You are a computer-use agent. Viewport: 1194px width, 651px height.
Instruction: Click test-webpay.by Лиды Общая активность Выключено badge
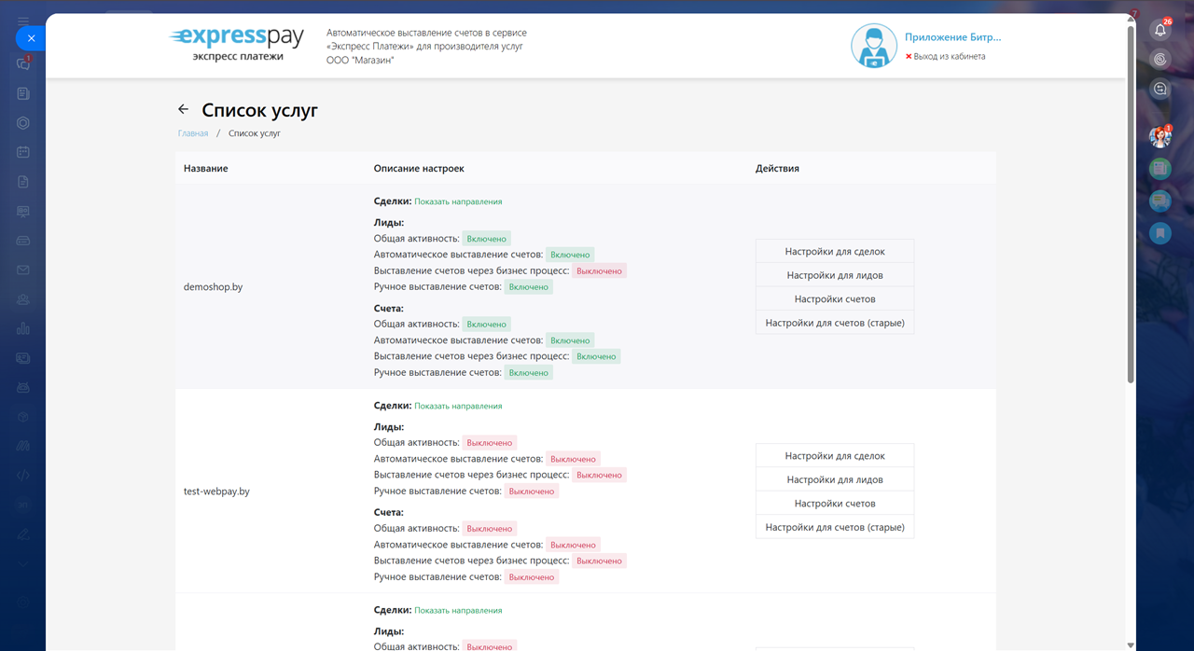(x=490, y=443)
